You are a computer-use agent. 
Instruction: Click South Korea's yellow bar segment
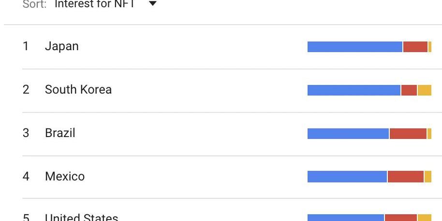(424, 90)
